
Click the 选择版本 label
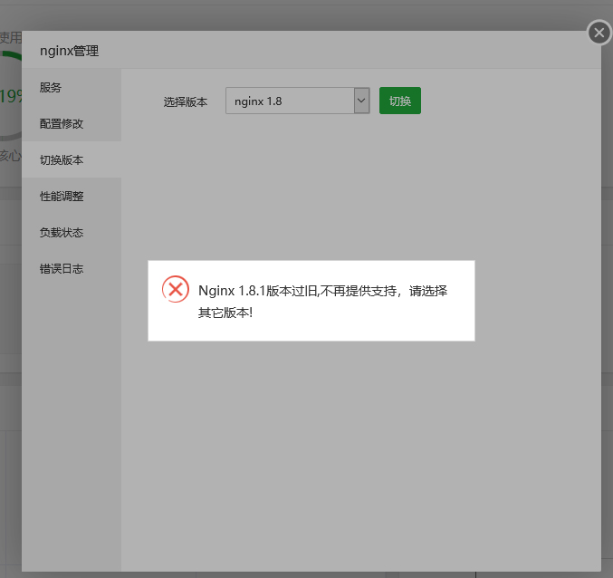point(186,102)
